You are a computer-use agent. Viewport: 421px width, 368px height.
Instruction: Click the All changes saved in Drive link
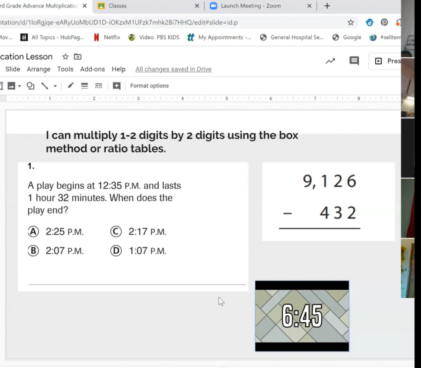[x=173, y=69]
